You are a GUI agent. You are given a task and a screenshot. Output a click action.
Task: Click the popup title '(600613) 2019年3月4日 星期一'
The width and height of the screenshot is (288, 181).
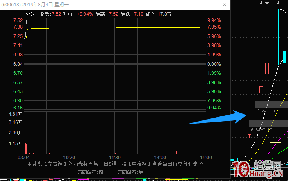click(x=35, y=5)
